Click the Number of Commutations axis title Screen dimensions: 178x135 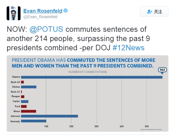(87, 71)
